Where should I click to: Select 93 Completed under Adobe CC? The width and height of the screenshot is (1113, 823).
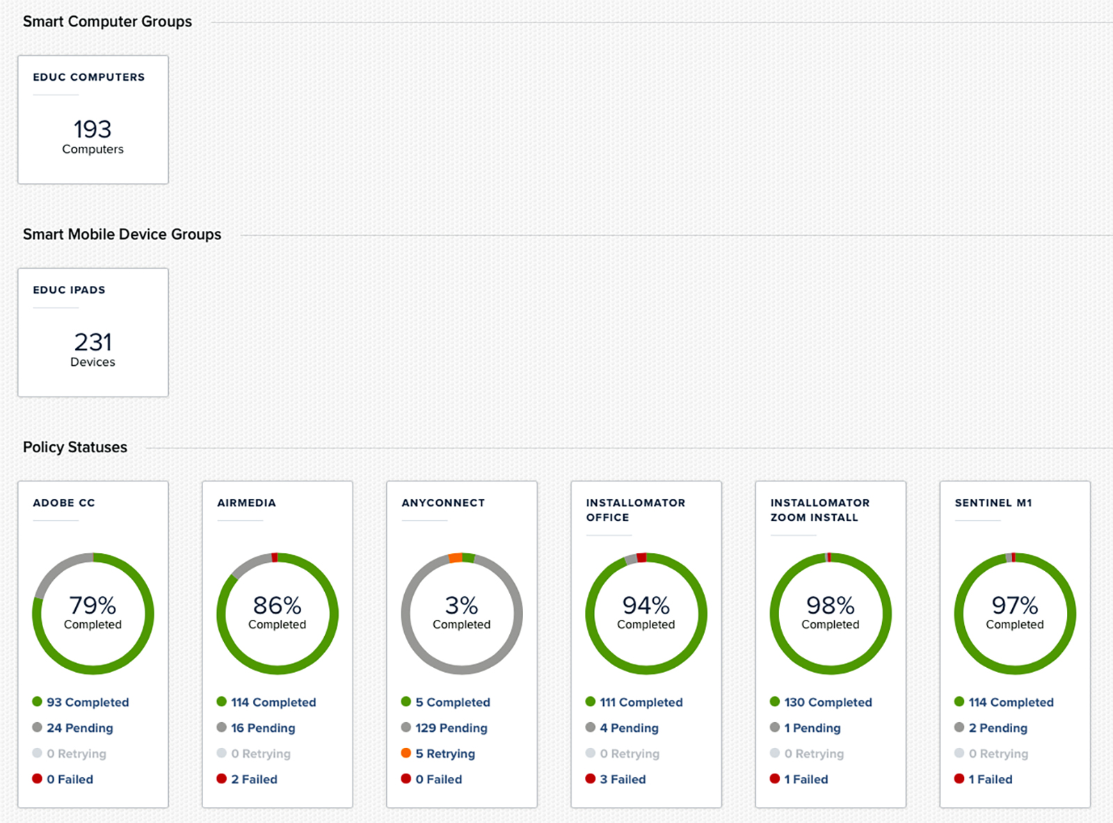pos(81,702)
